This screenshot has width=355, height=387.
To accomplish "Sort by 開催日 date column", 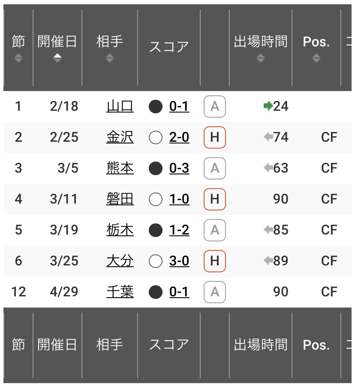I will (x=57, y=48).
